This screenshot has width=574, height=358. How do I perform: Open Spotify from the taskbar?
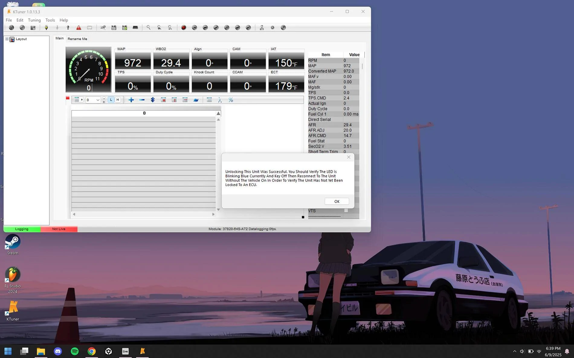point(75,351)
